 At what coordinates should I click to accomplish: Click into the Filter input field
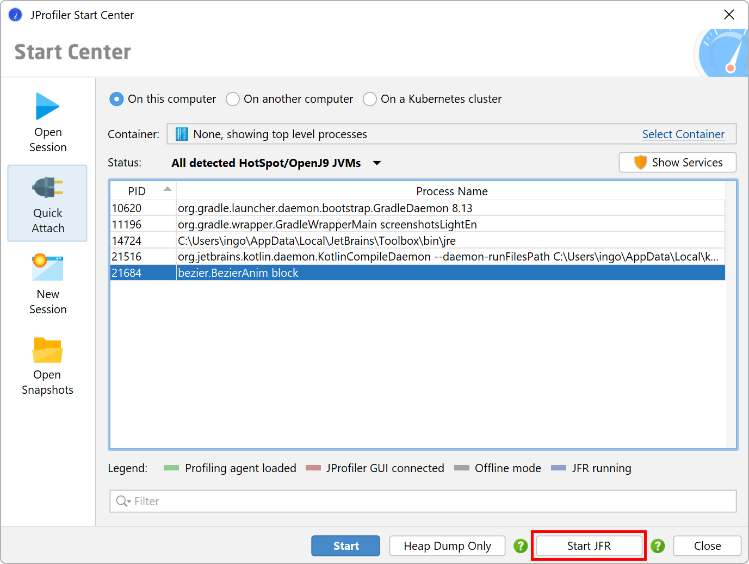point(423,501)
